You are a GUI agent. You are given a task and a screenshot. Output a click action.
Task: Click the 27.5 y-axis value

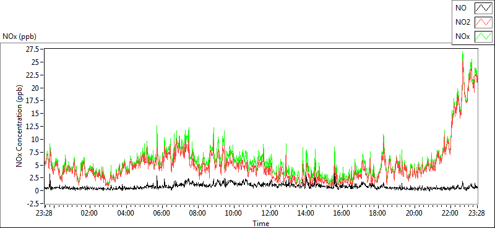[x=33, y=49]
